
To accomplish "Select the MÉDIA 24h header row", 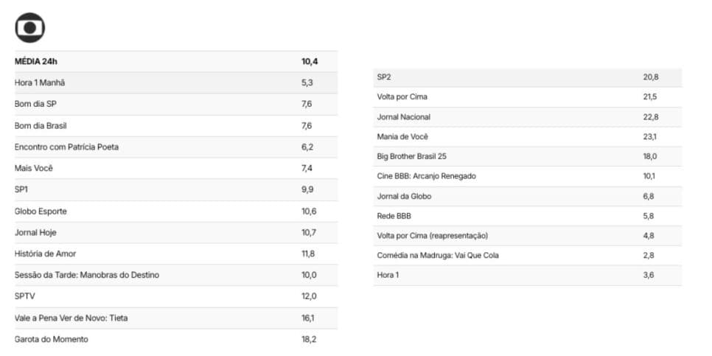I will click(176, 62).
